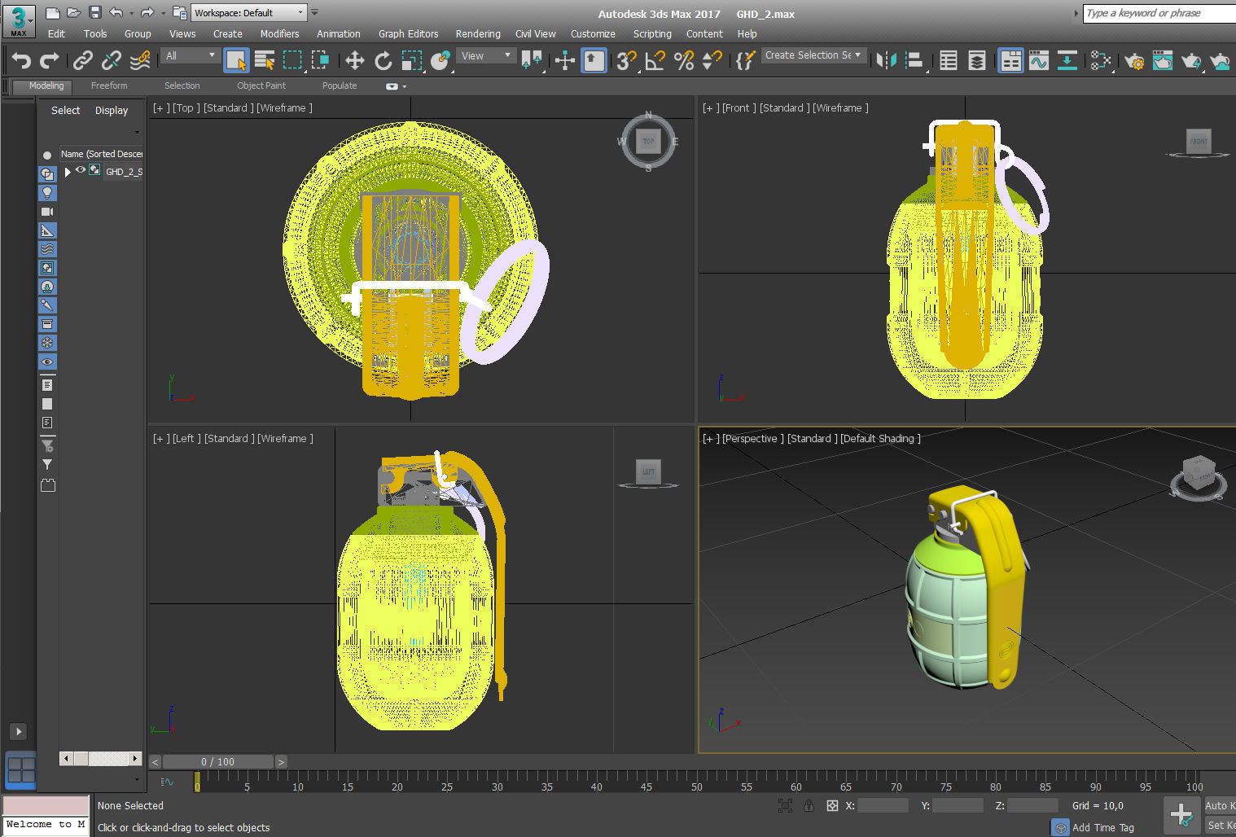Activate the Select and Link tool

82,60
